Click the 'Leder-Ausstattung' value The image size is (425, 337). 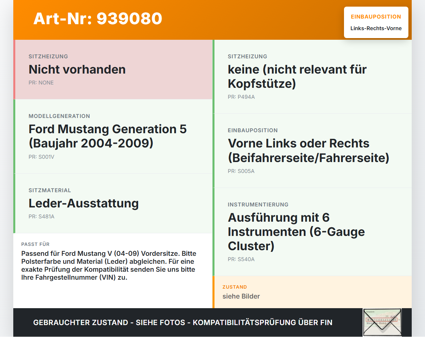click(84, 203)
